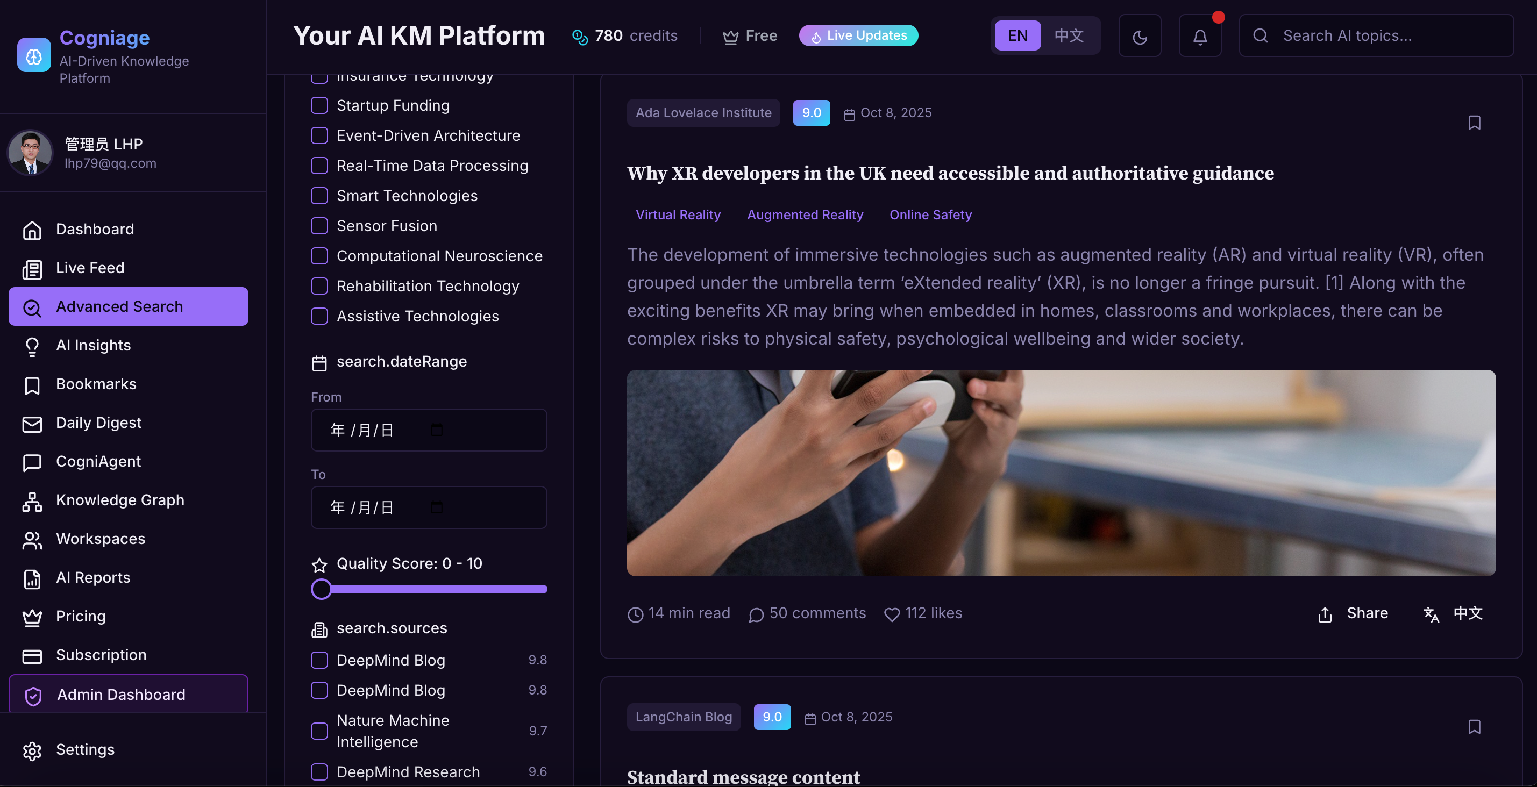
Task: Adjust the Quality Score slider handle
Action: click(x=321, y=589)
